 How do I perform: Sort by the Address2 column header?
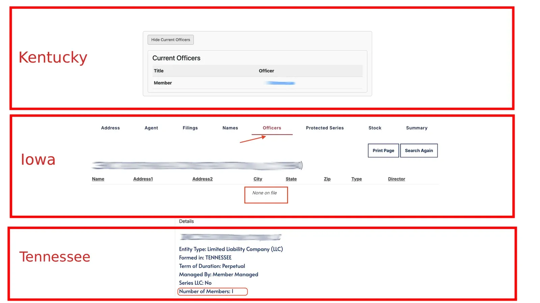202,179
